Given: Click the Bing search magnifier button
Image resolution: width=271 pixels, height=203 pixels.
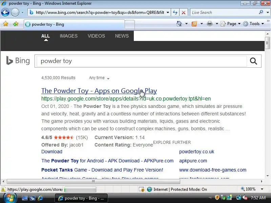Looking at the screenshot, I should pos(253,61).
